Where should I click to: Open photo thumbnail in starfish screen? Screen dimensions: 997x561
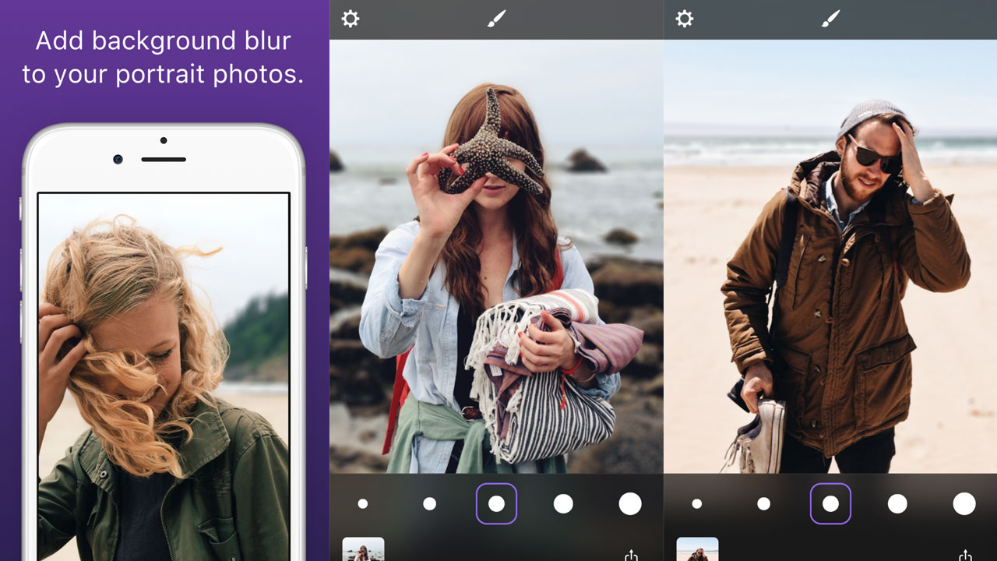364,549
